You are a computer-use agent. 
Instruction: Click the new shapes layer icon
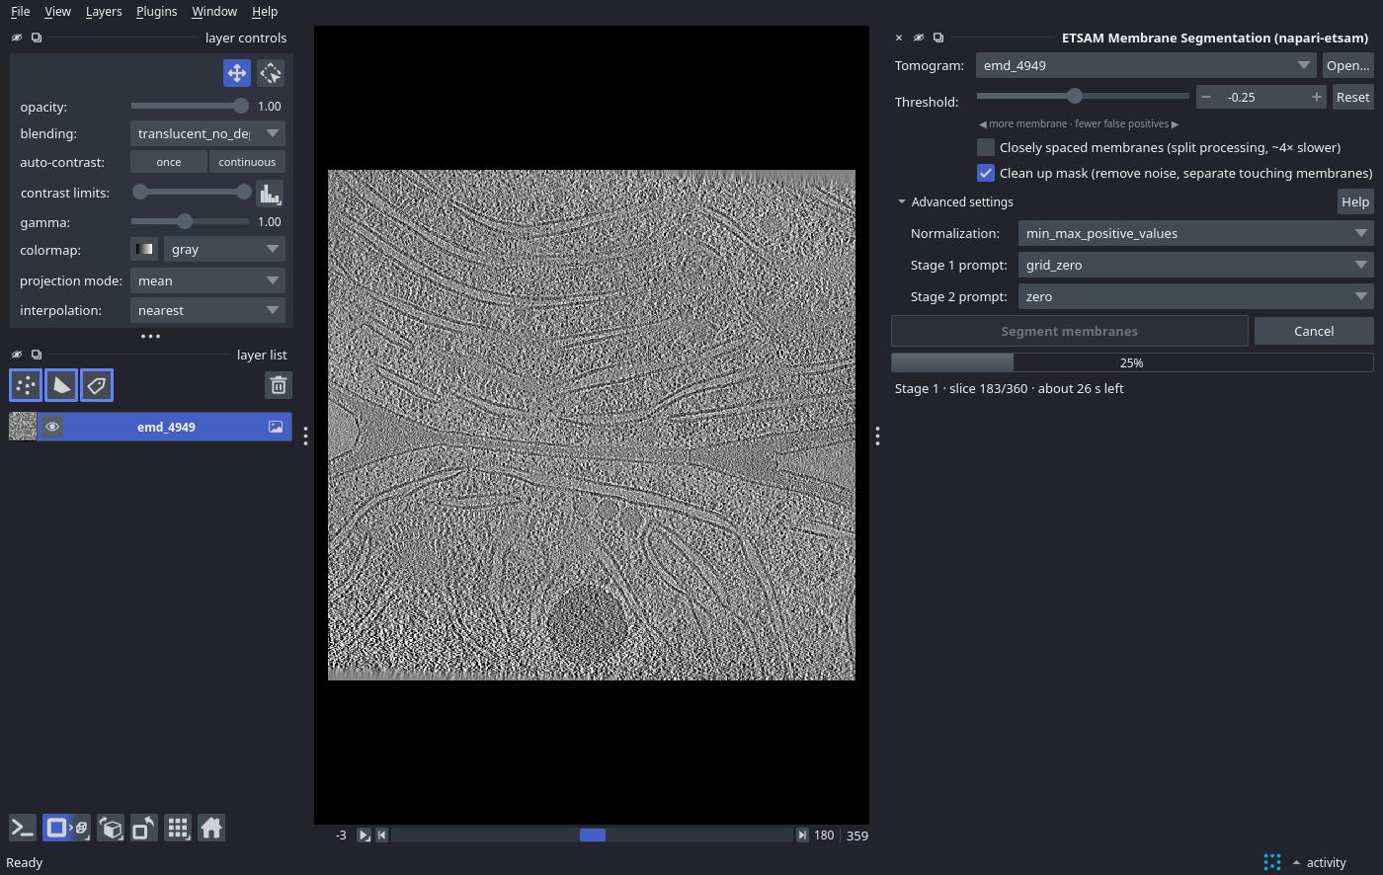(x=61, y=385)
